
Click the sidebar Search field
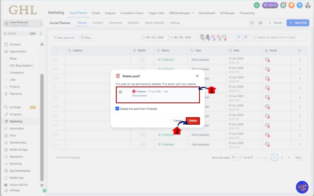[x=20, y=33]
